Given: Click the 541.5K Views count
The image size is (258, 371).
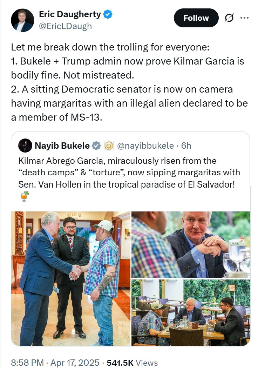Looking at the screenshot, I should pos(133,363).
